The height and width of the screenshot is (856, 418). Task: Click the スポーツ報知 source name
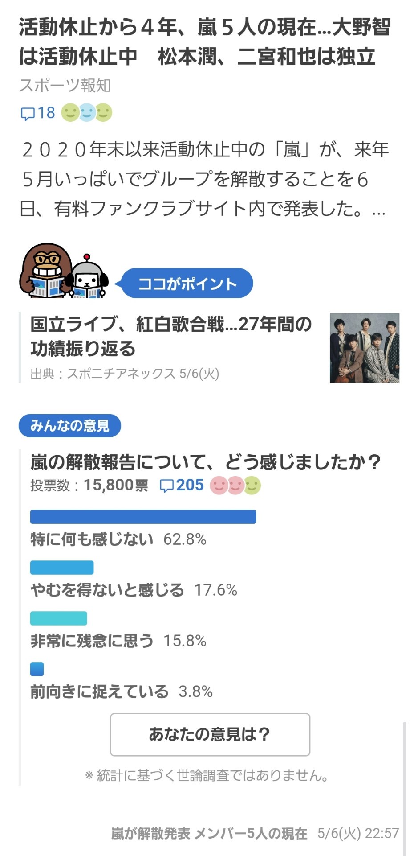[65, 86]
